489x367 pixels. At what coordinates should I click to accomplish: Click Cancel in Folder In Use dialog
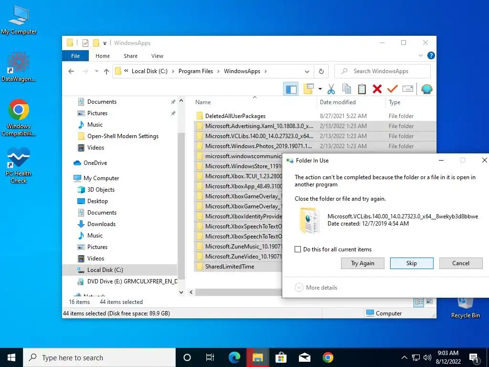[461, 263]
